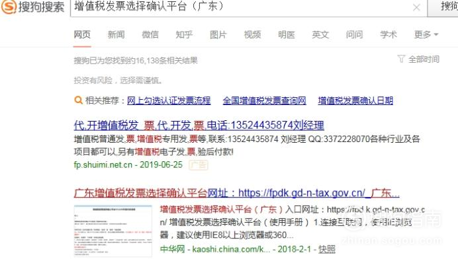
Task: Click the 中华网 kaoshi.china.com source text
Action: tap(215, 249)
